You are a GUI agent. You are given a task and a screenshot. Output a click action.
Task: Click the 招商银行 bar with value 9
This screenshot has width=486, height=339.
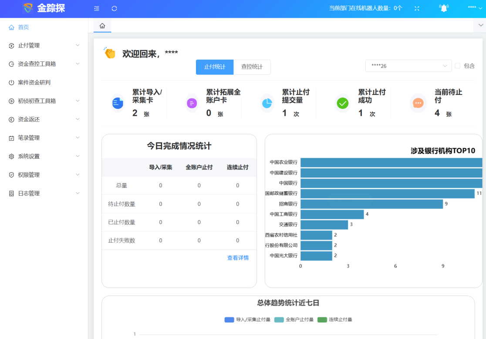[371, 204]
